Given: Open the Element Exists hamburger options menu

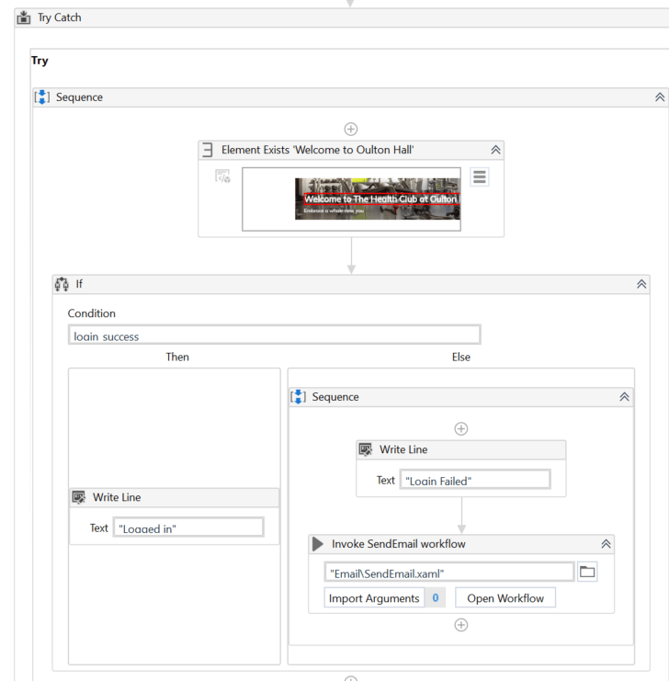Looking at the screenshot, I should point(479,176).
